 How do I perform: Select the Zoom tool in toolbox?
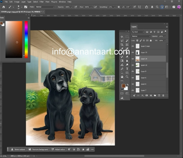tap(127, 77)
